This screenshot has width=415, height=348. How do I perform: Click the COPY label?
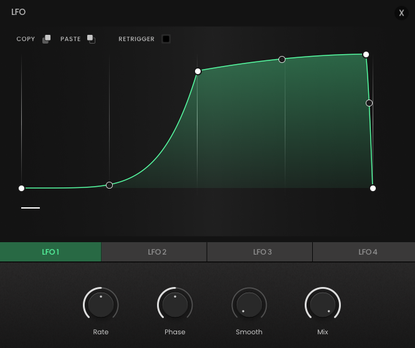coord(26,39)
